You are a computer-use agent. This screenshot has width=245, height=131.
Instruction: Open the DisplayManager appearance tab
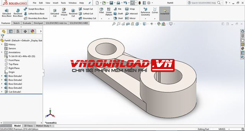click(x=32, y=31)
